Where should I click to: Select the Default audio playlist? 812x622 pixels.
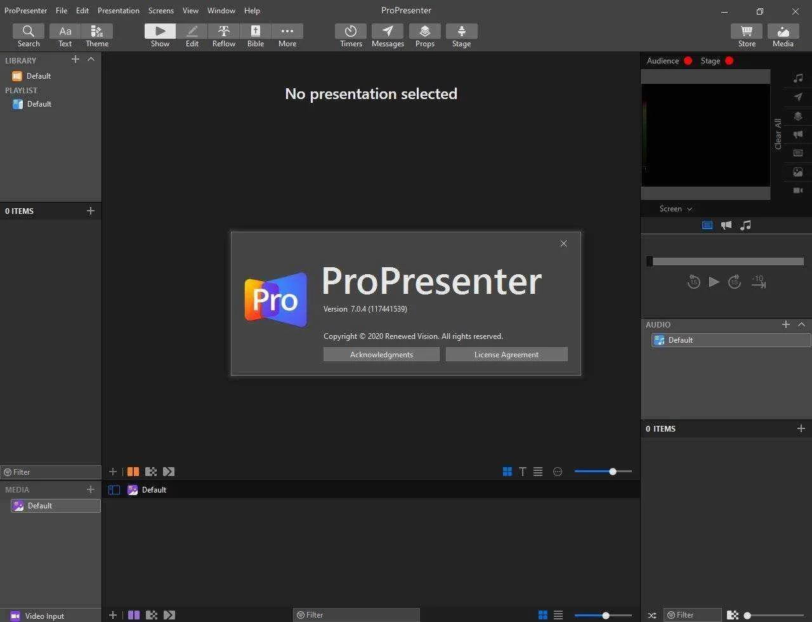point(731,340)
